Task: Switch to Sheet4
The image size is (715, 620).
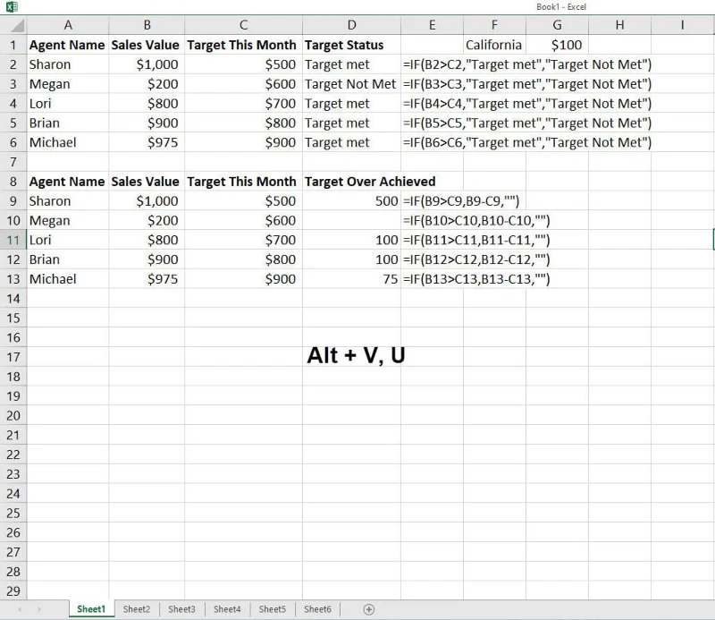Action: click(227, 608)
